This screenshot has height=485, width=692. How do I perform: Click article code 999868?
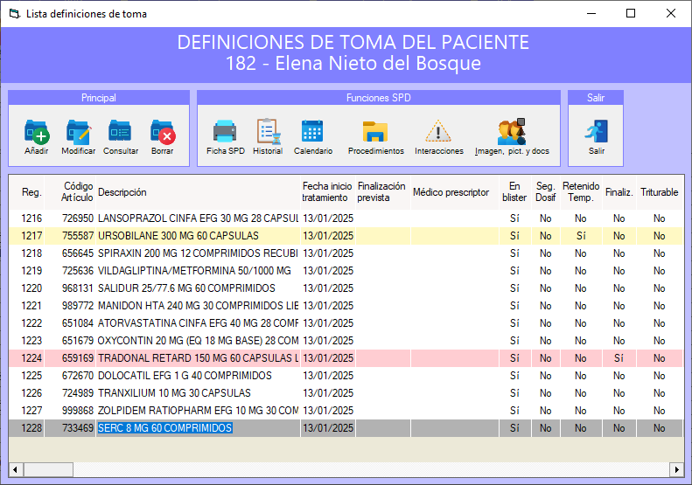[78, 411]
